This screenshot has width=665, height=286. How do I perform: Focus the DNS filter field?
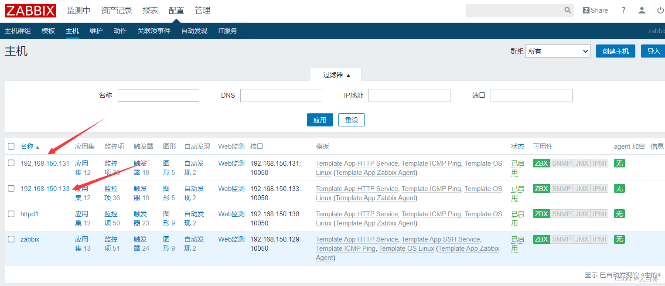tap(281, 95)
